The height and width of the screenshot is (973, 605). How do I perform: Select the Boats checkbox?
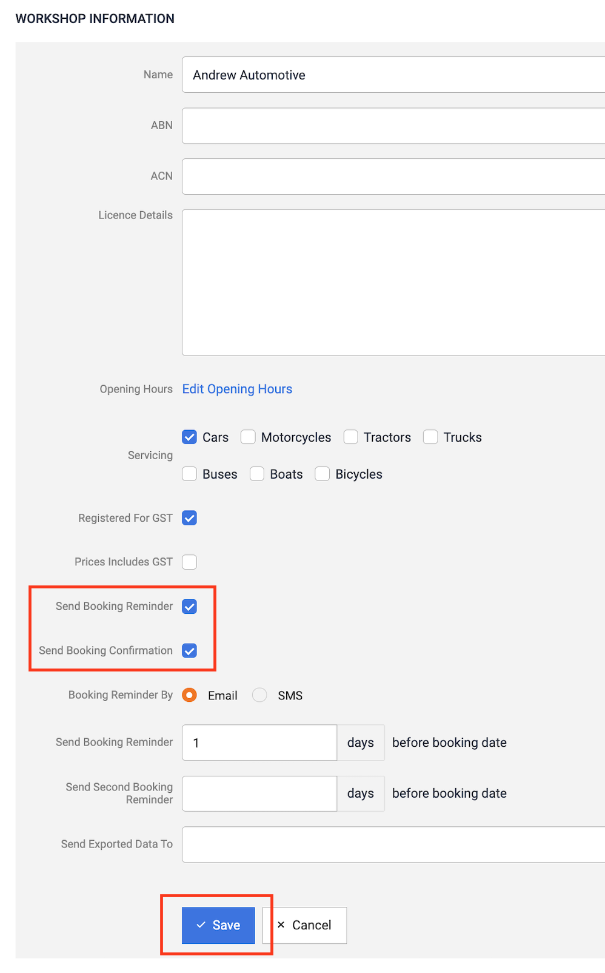[x=257, y=474]
